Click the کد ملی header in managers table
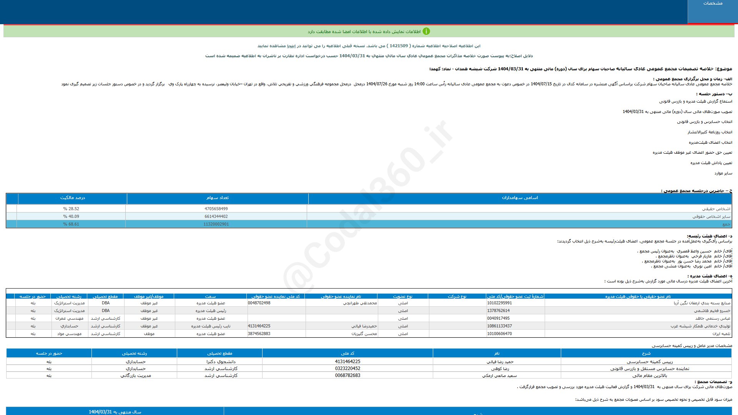 347,354
